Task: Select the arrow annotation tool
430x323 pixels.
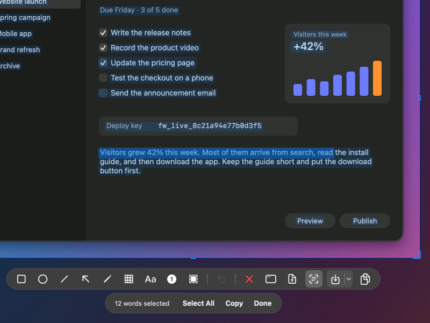Action: click(86, 279)
